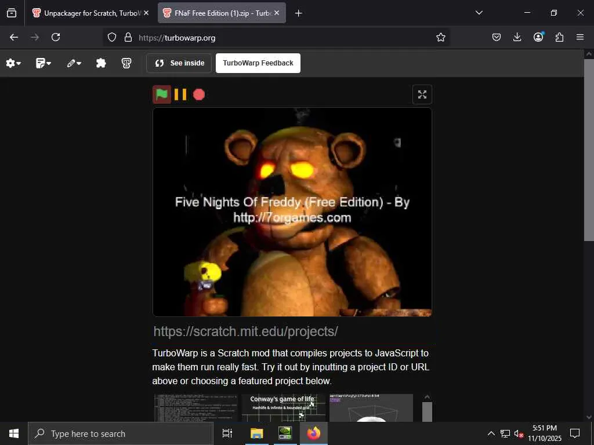Open network status tray icon

(505, 433)
